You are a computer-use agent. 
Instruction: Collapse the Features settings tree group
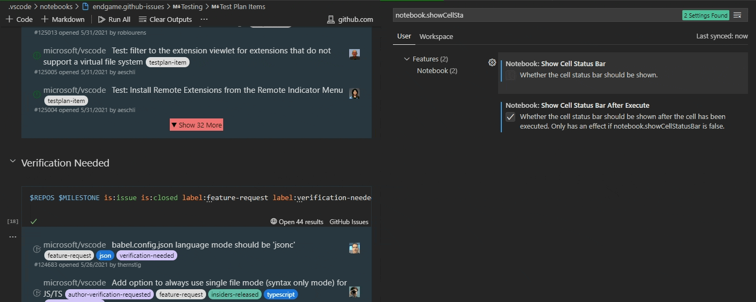[407, 59]
